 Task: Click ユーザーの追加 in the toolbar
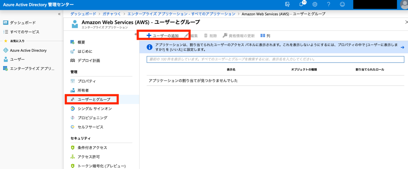pos(163,35)
